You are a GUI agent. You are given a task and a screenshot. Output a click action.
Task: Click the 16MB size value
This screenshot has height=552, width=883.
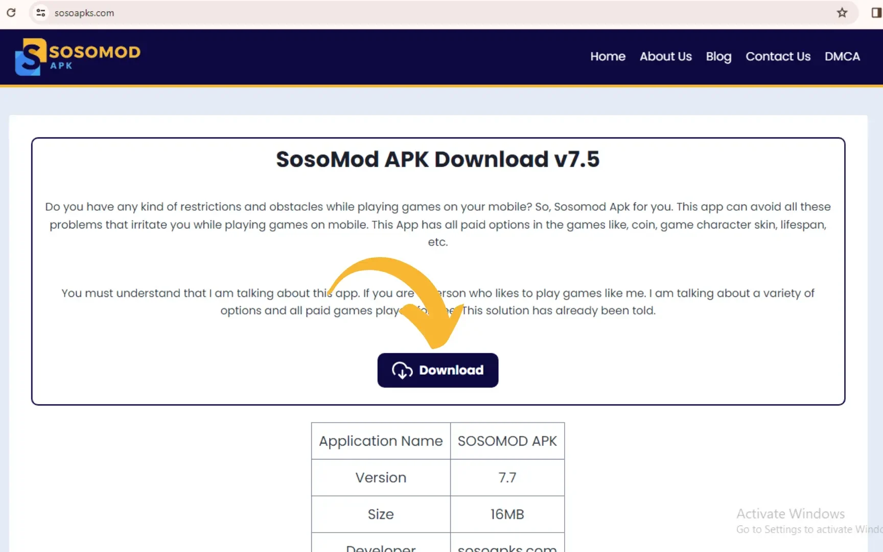[x=507, y=514]
